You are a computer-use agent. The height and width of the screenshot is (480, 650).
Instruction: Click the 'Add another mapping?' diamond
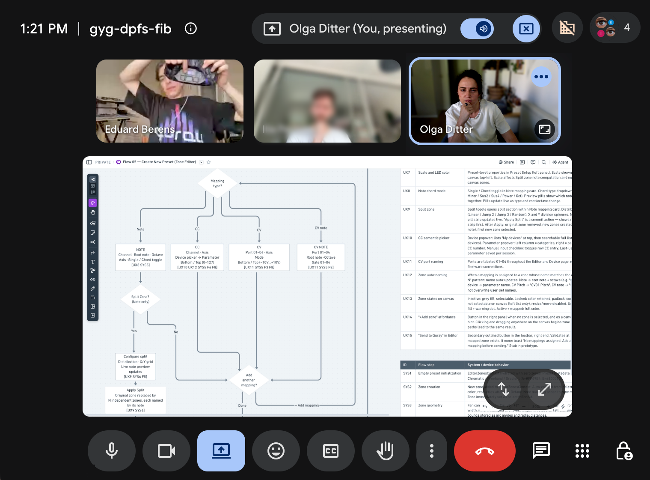pos(249,380)
